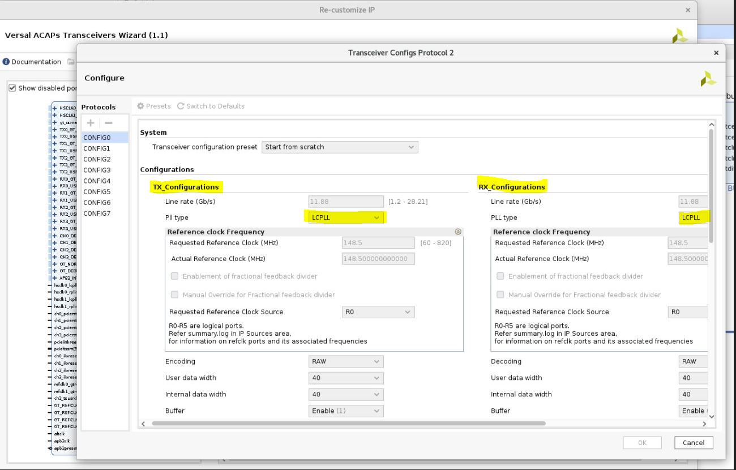Open the TX User data width dropdown
Viewport: 736px width, 470px height.
point(346,378)
